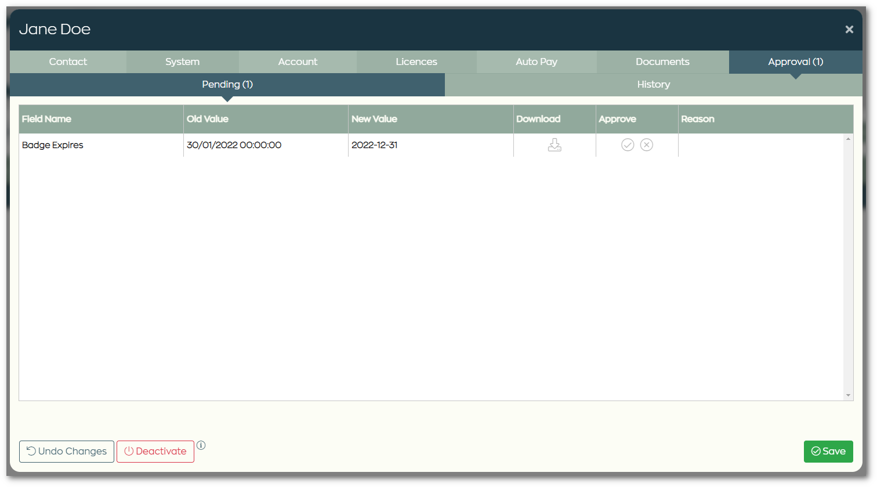
Task: Switch to the History tab
Action: [653, 84]
